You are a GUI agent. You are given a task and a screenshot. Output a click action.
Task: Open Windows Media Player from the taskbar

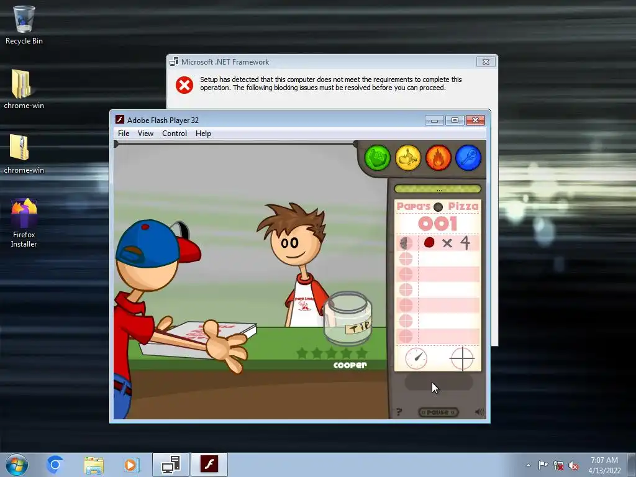tap(130, 465)
